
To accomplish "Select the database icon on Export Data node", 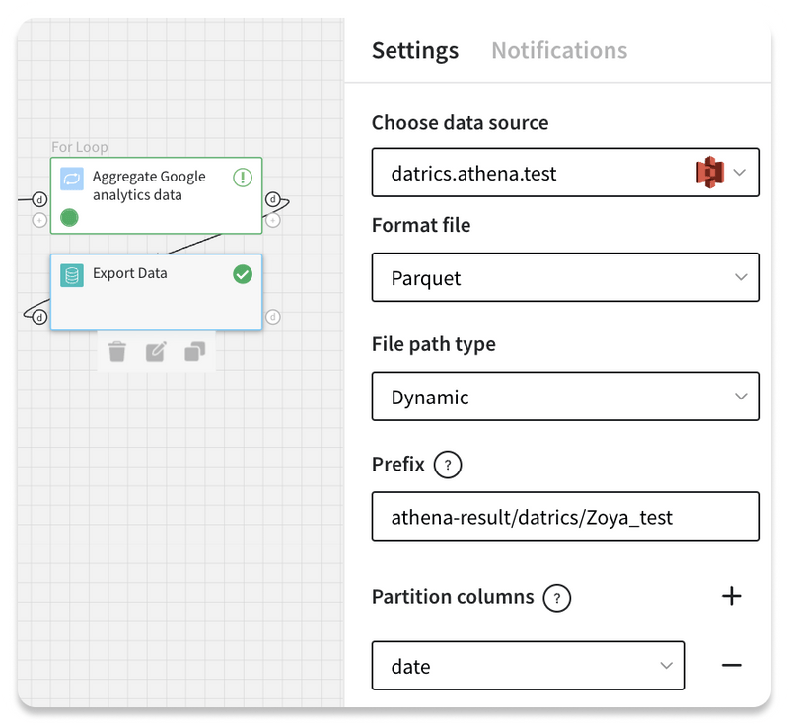I will click(x=70, y=273).
